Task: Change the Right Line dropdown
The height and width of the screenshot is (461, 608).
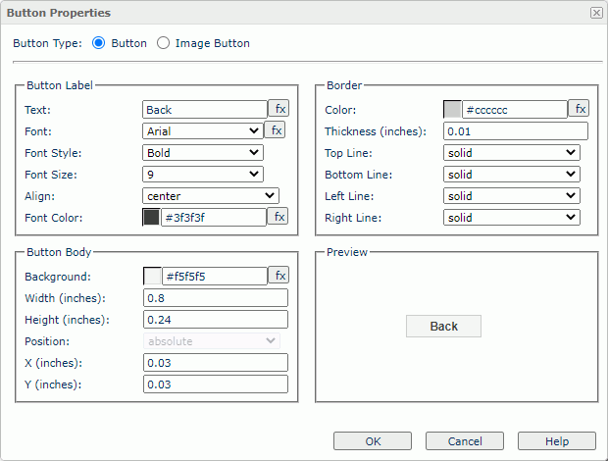Action: pyautogui.click(x=511, y=218)
